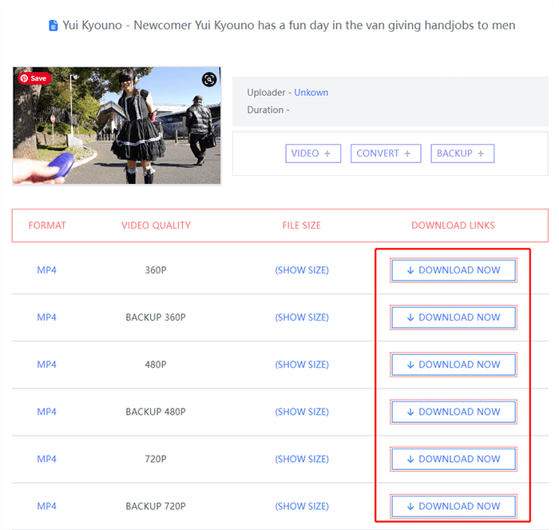559x530 pixels.
Task: Click the 'Duration -' label
Action: point(268,110)
